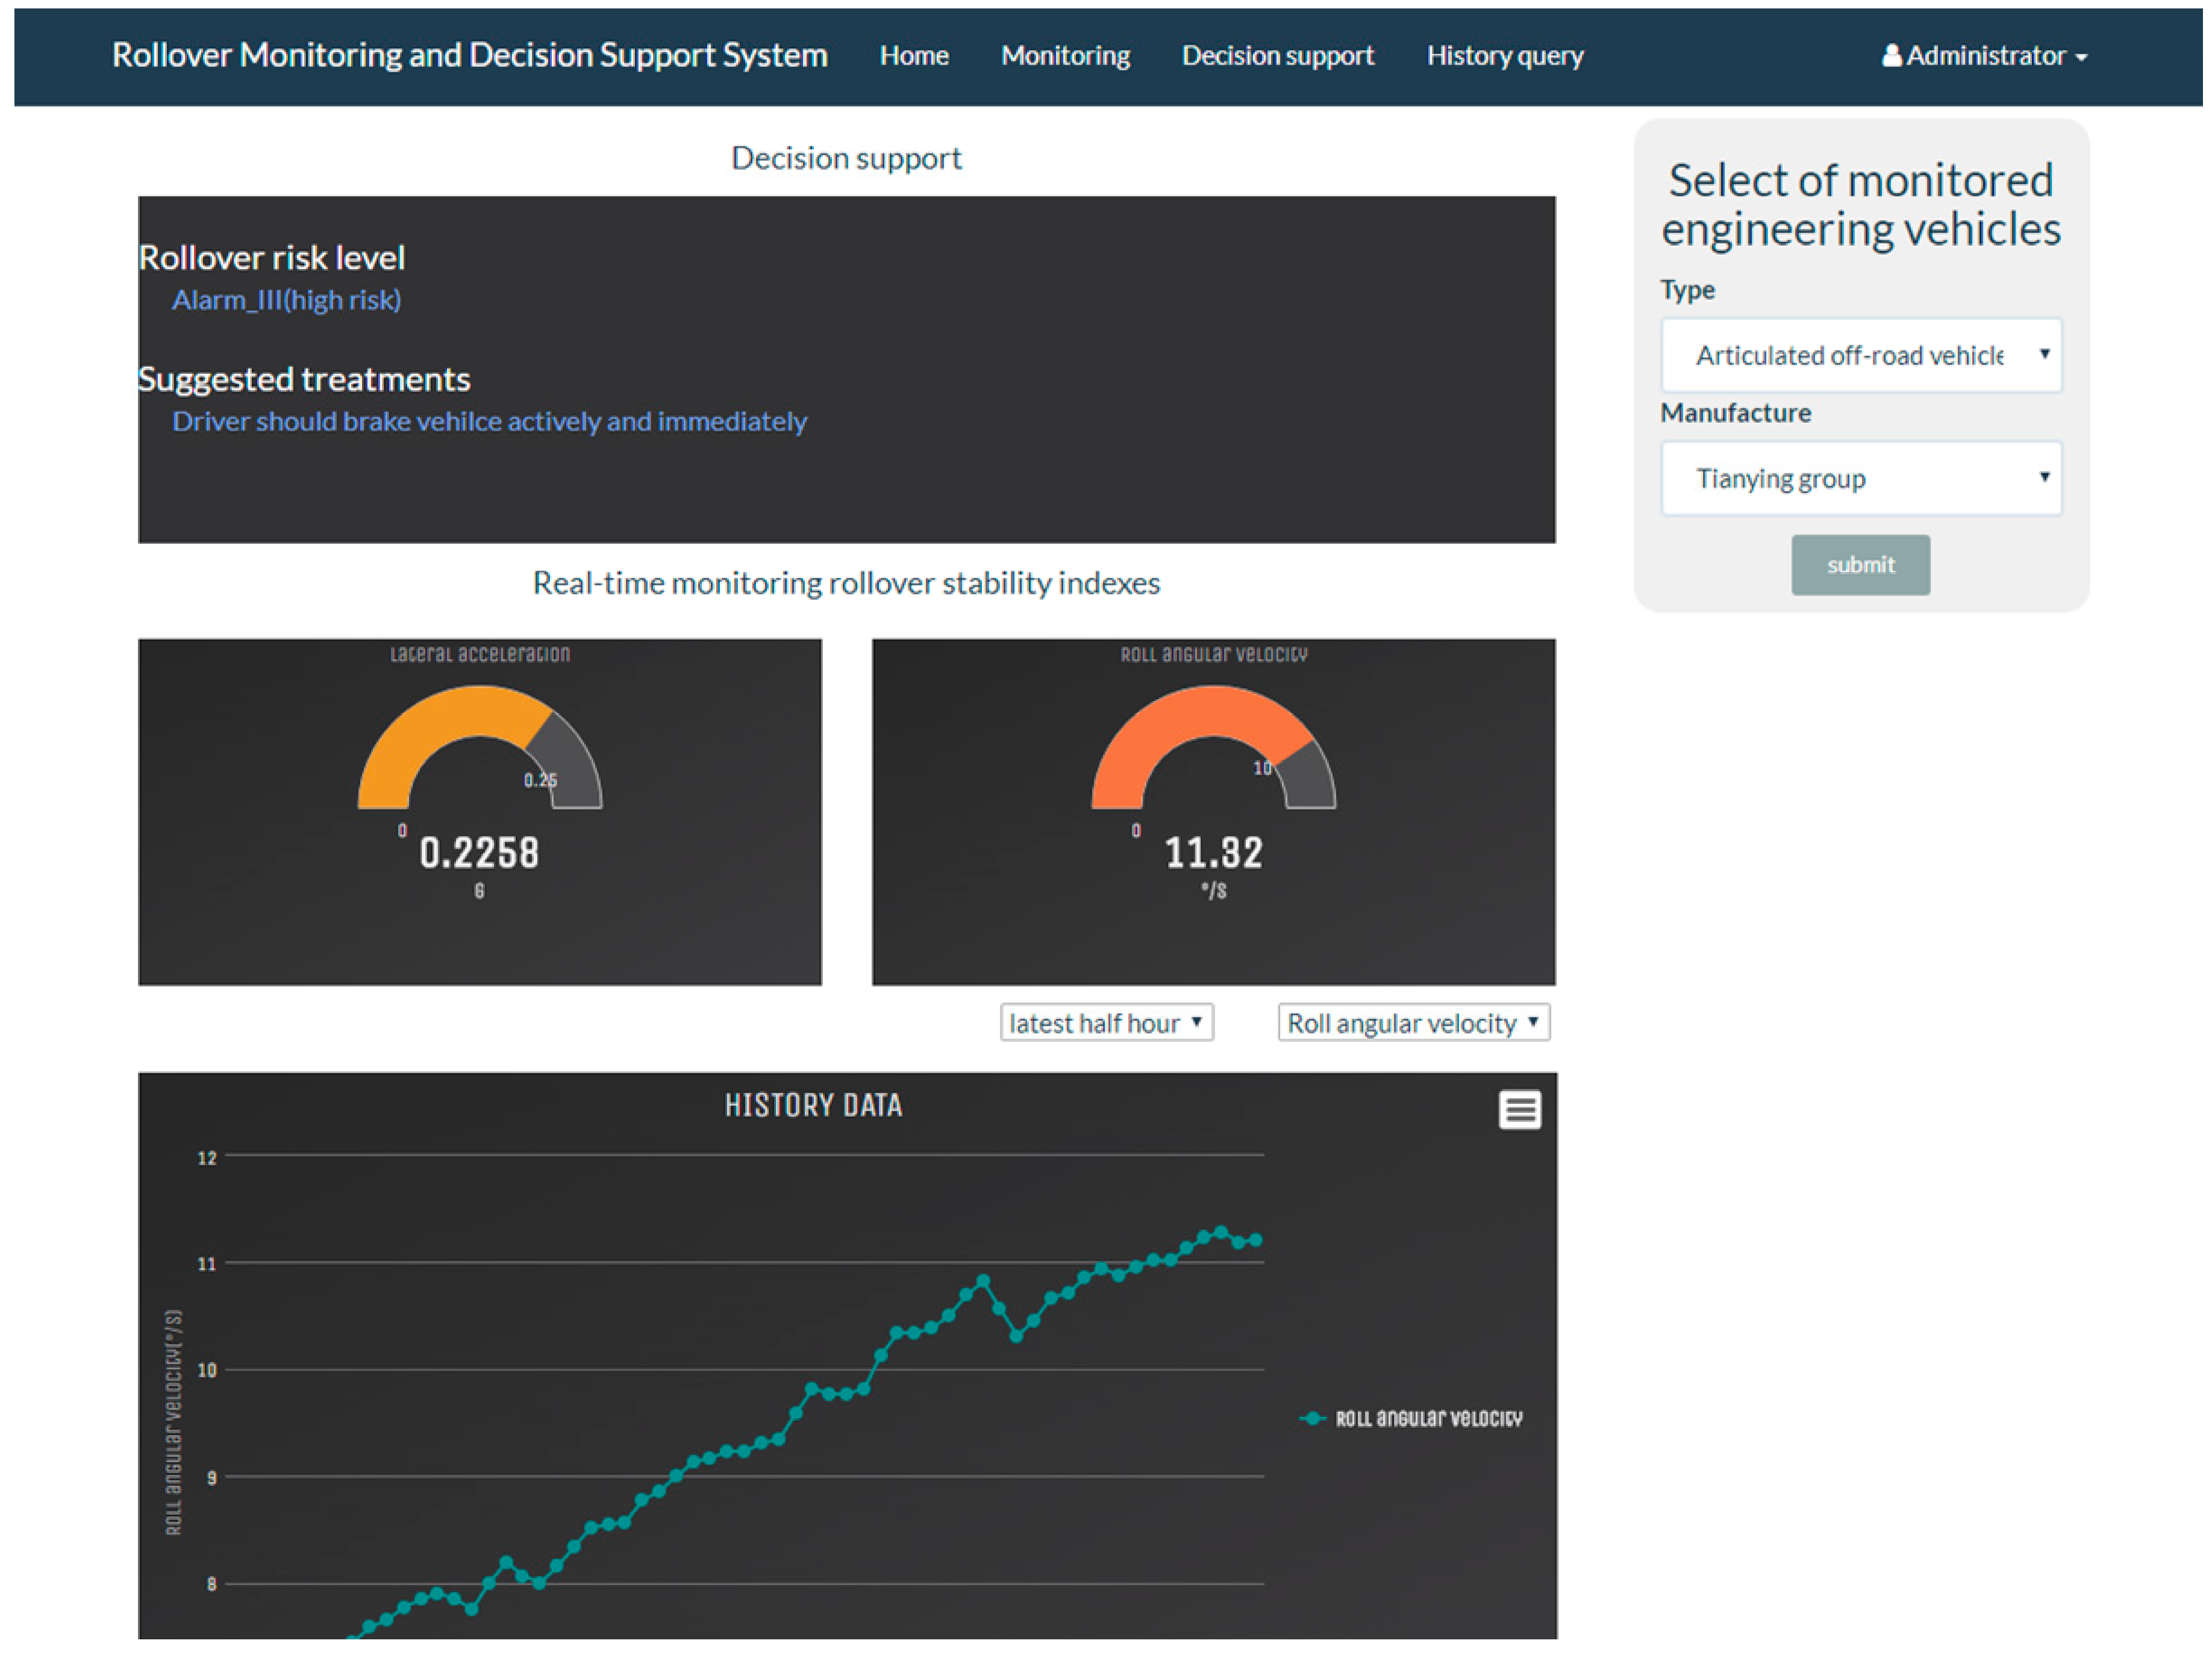
Task: Click the HISTORY DATA chart title
Action: pos(813,1105)
